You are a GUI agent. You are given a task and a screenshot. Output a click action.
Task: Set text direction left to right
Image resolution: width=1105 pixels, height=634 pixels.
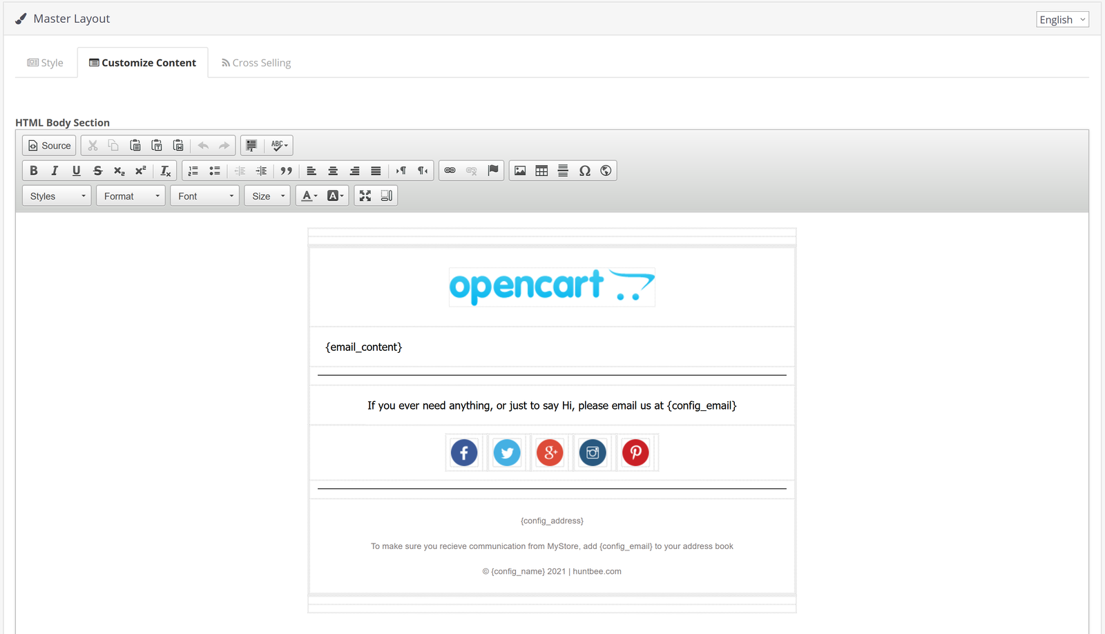pyautogui.click(x=401, y=171)
